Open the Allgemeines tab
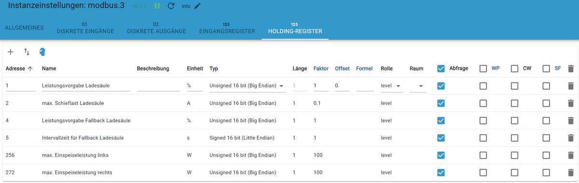Image resolution: width=579 pixels, height=183 pixels. pyautogui.click(x=25, y=28)
